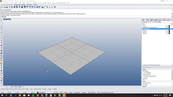Click the Command input line
Image resolution: width=173 pixels, height=97 pixels.
86,17
